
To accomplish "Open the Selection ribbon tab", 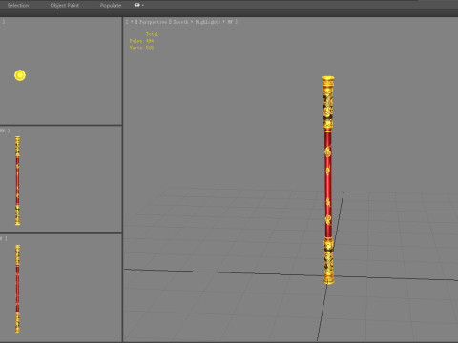I will click(18, 5).
